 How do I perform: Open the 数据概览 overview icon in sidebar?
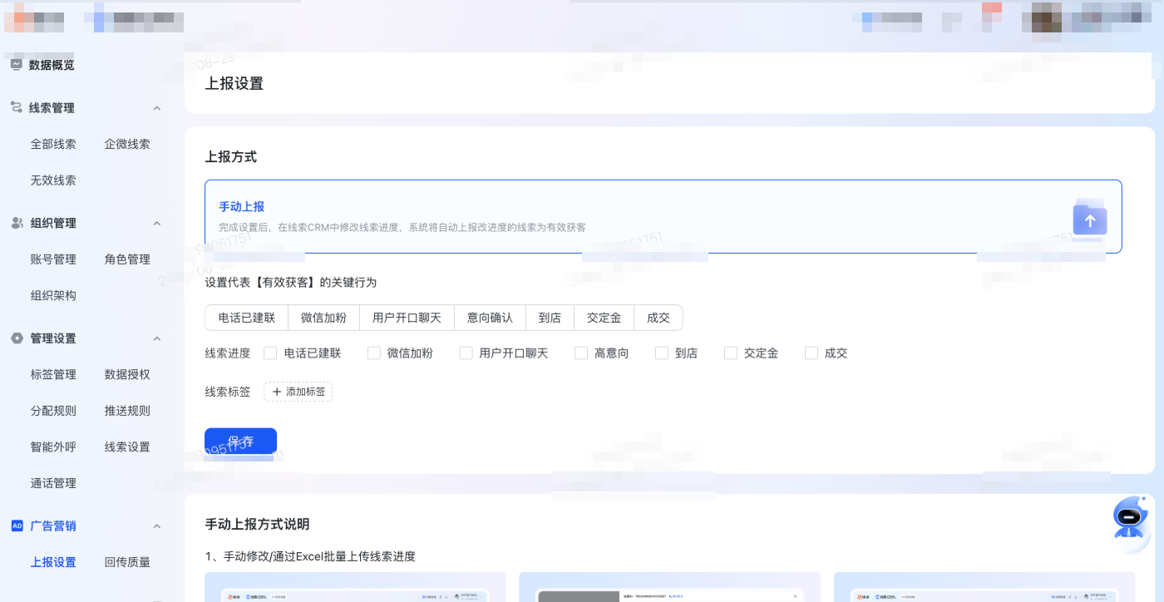[x=18, y=64]
